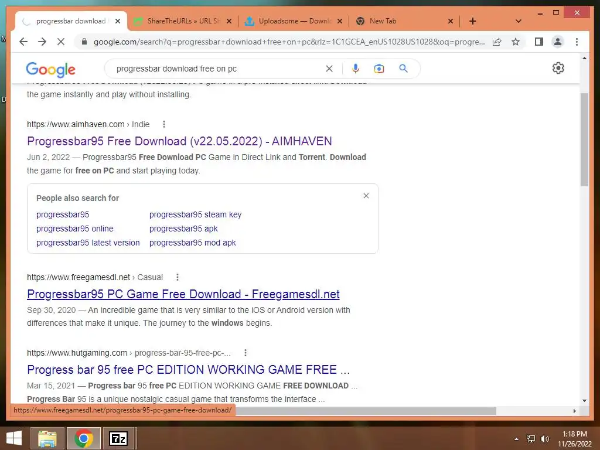Expand the tab search dropdown arrow
This screenshot has height=450, width=600.
pos(519,21)
